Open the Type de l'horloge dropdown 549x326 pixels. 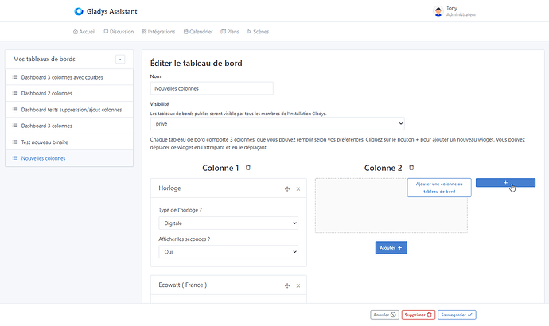point(228,224)
